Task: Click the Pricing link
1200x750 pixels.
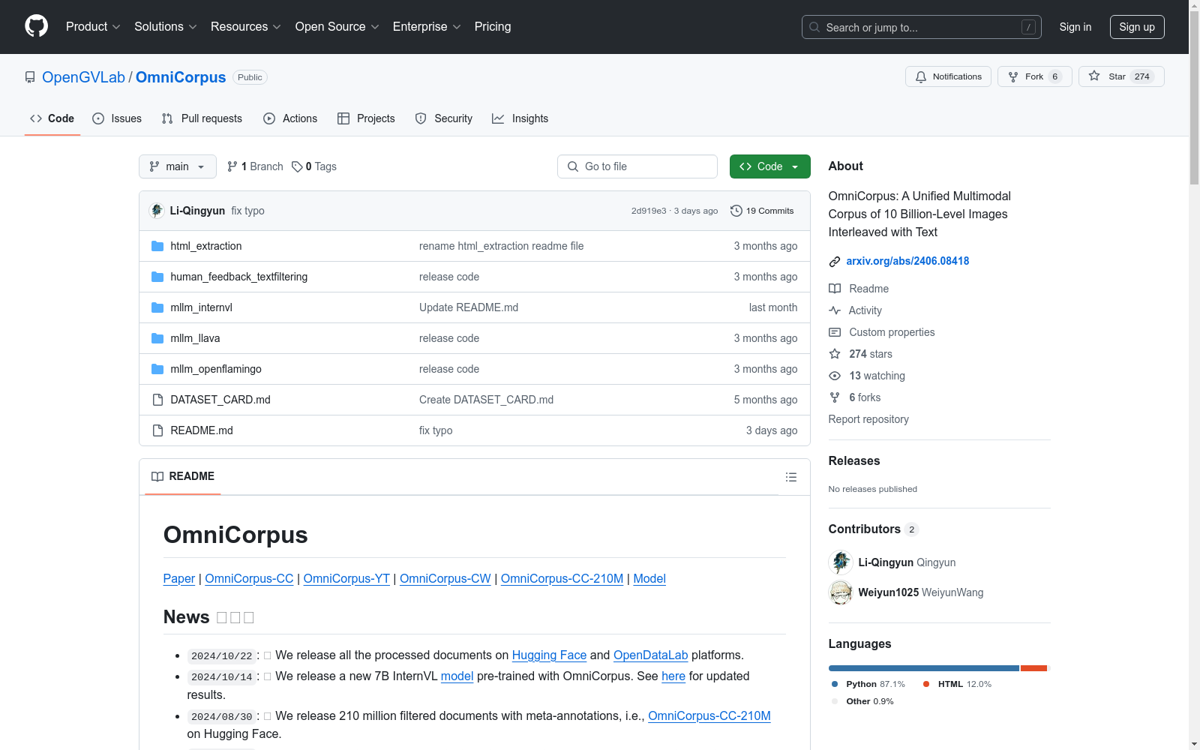Action: [x=493, y=26]
